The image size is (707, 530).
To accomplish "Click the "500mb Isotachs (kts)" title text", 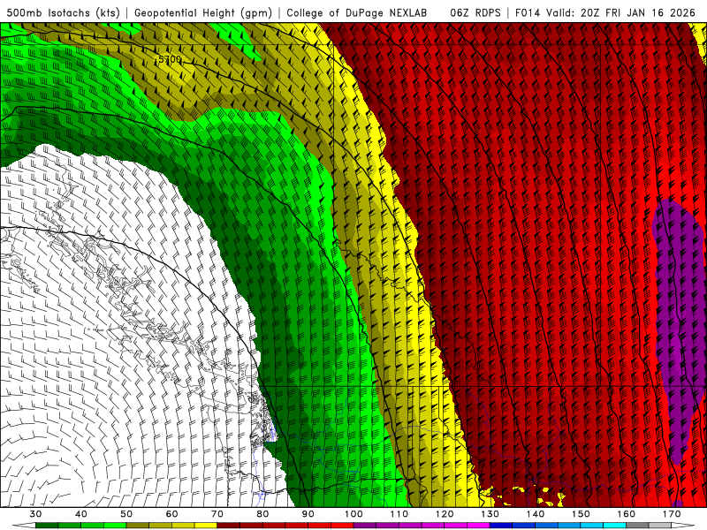I will [63, 12].
